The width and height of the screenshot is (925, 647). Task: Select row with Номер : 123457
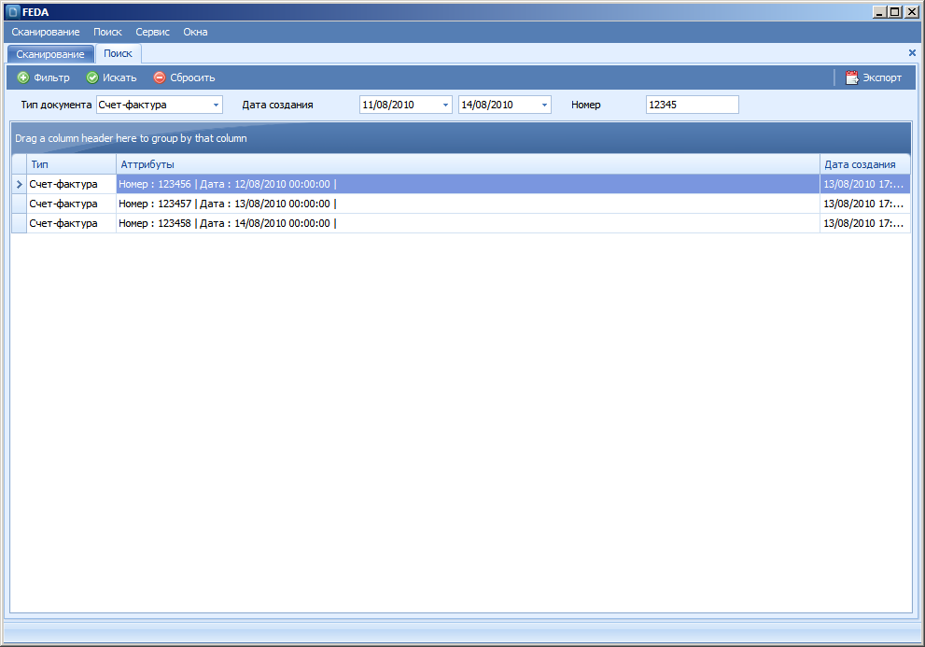(x=468, y=204)
